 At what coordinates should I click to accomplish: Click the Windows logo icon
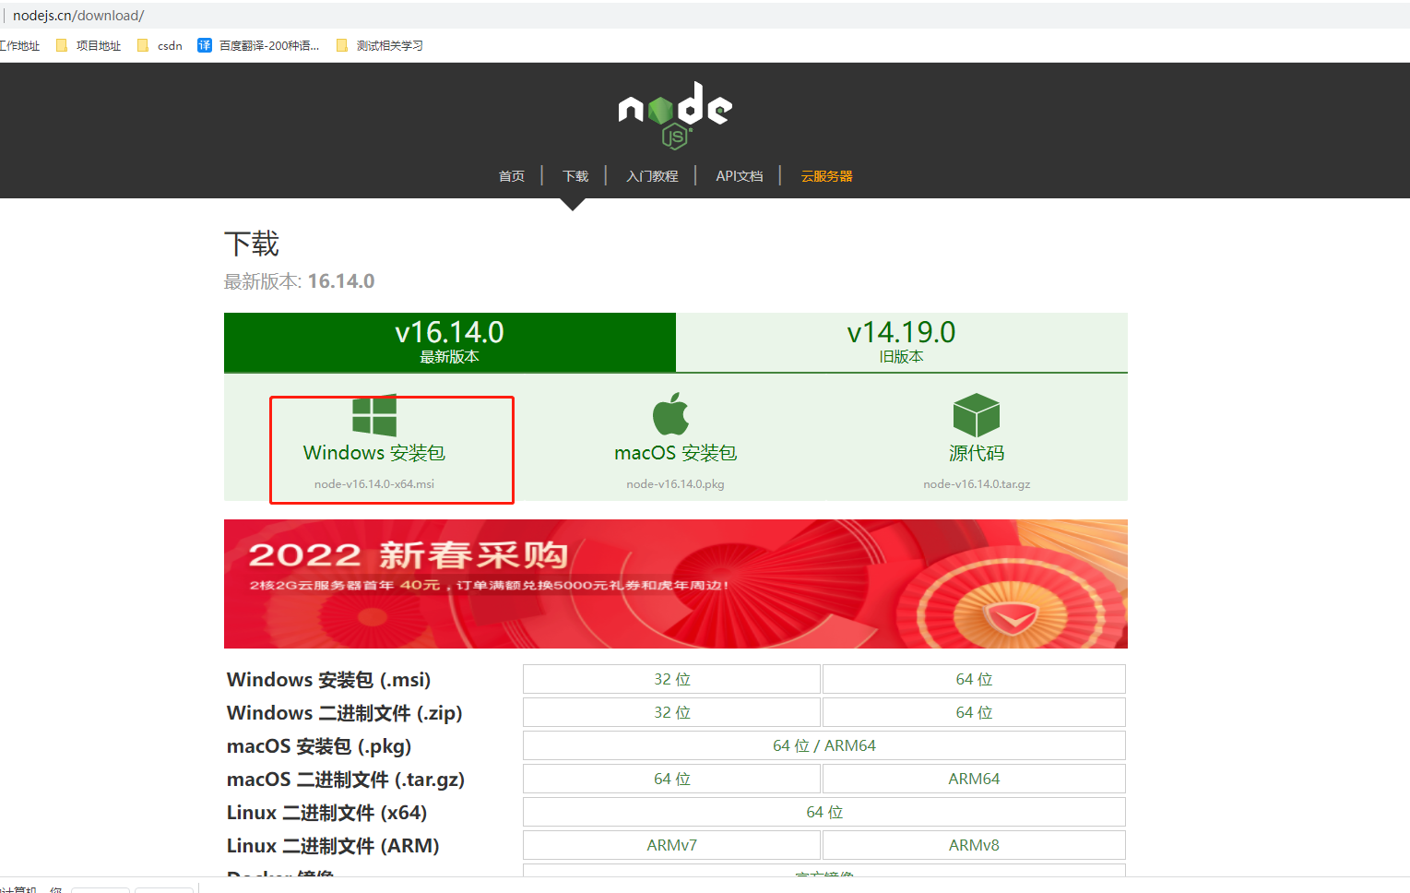click(374, 415)
